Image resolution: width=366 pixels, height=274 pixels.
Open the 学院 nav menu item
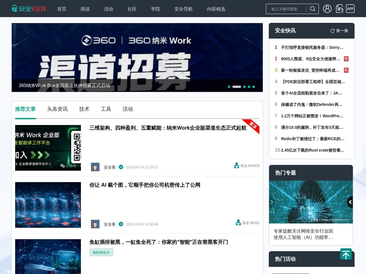[156, 9]
